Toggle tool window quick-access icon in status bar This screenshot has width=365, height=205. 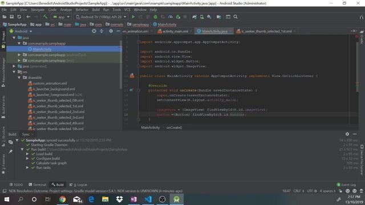[4, 191]
